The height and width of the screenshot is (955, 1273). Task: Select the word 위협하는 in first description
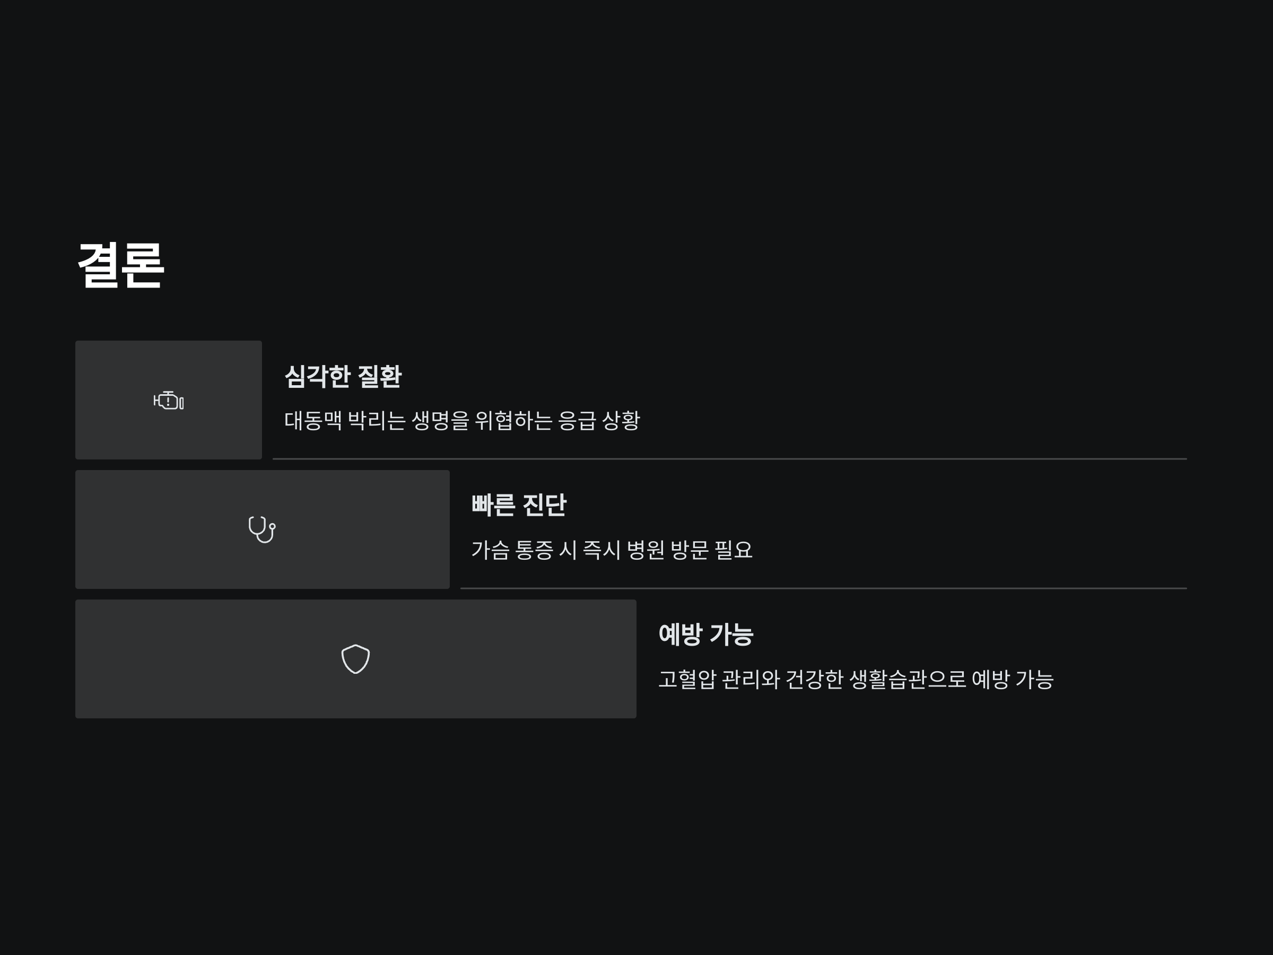point(513,420)
